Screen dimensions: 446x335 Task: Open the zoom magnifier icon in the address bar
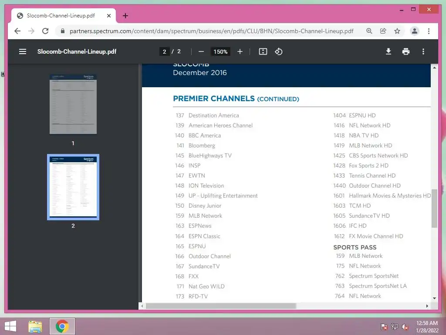(x=369, y=31)
